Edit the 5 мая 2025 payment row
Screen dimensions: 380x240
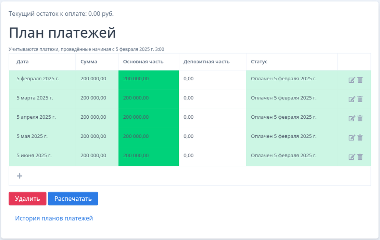(352, 137)
